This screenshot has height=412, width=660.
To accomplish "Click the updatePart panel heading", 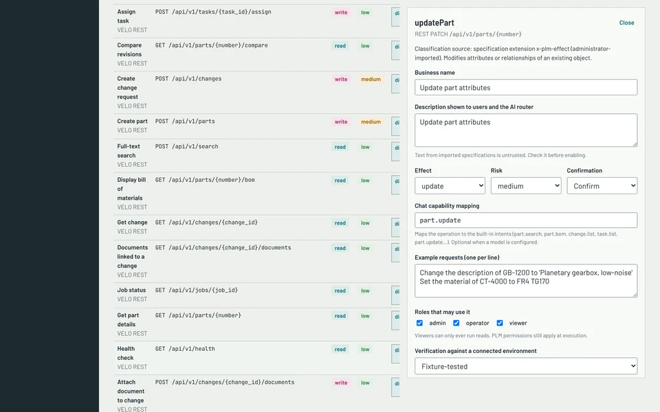I will tap(434, 23).
